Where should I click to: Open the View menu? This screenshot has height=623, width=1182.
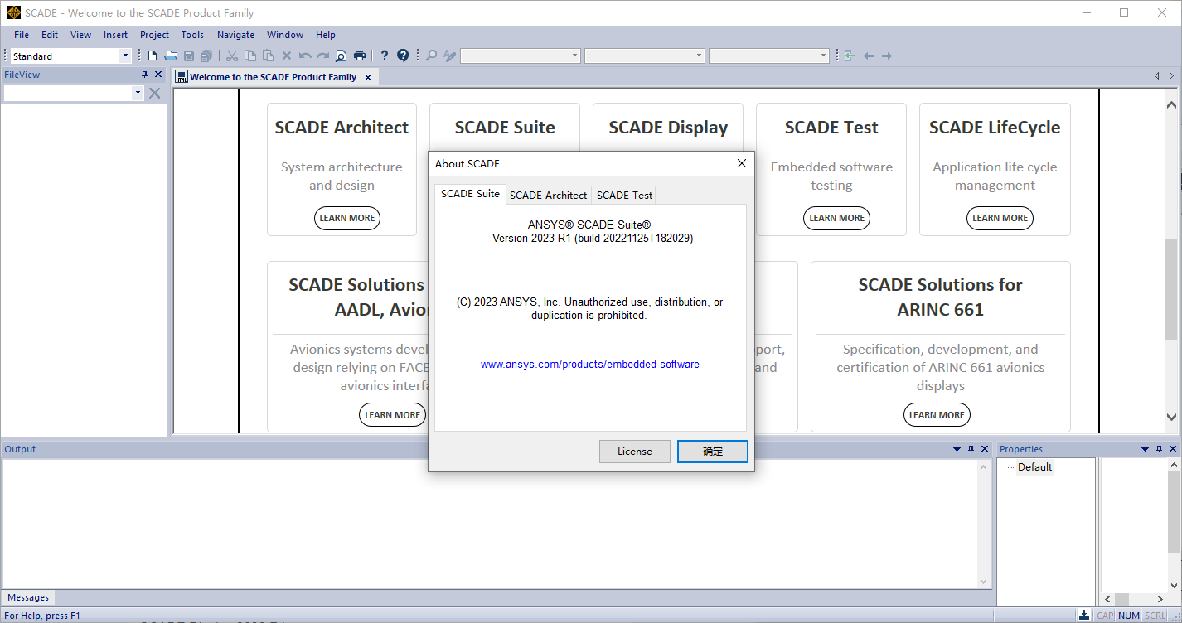click(80, 35)
